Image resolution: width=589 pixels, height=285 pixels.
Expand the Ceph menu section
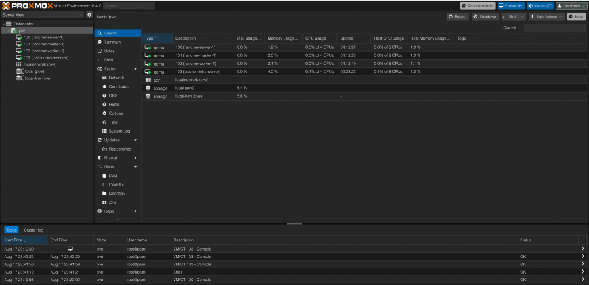click(x=136, y=211)
